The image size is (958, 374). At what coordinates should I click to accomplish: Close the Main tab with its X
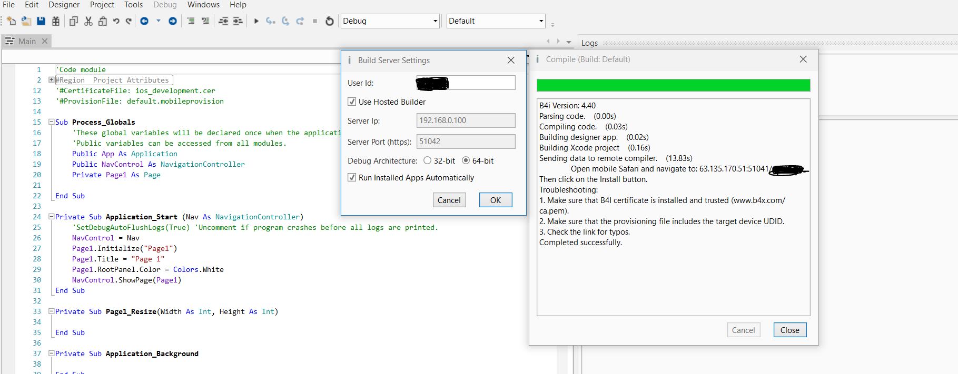click(45, 41)
